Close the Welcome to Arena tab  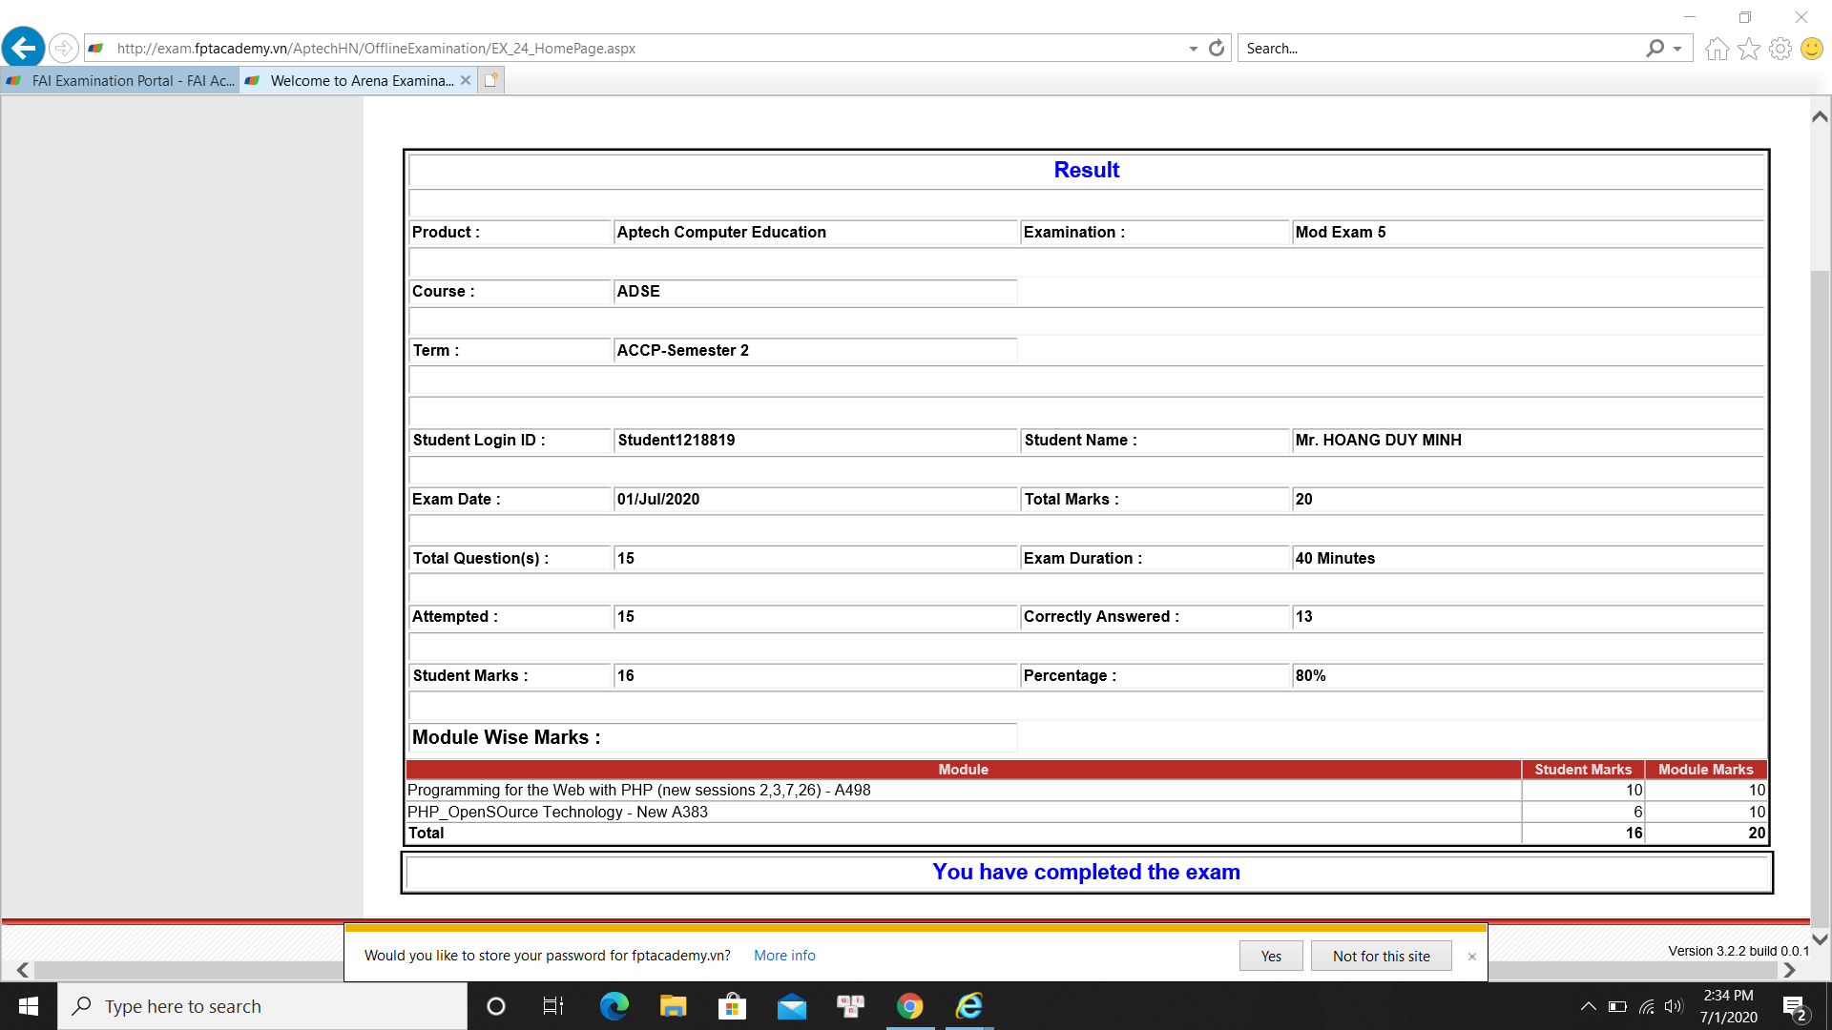pyautogui.click(x=466, y=80)
